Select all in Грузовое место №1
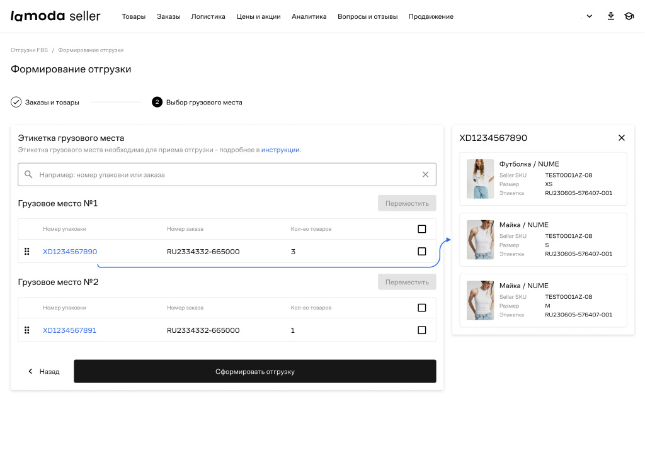This screenshot has width=645, height=458. pos(422,229)
